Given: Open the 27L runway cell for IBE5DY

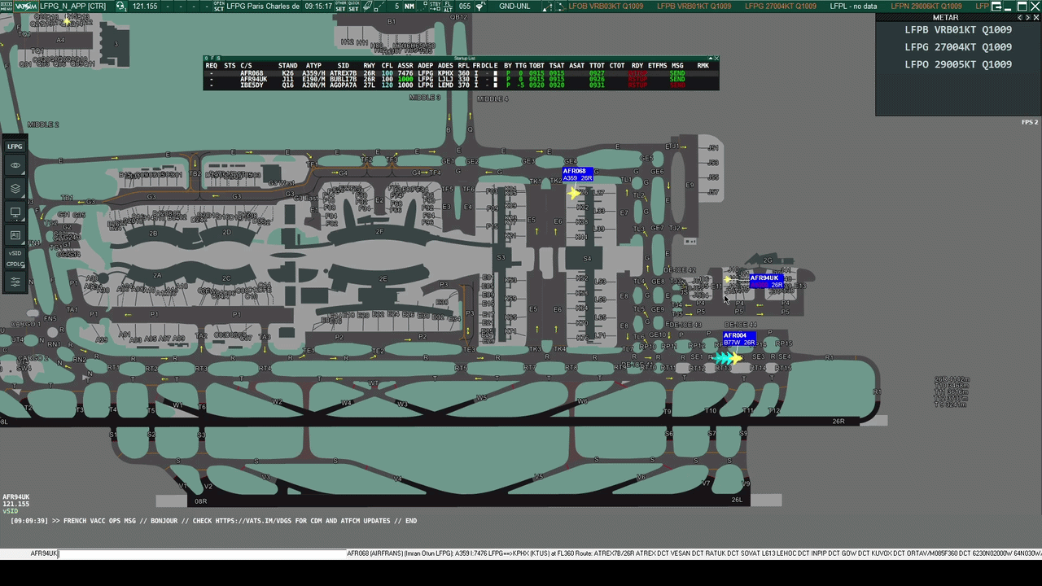Looking at the screenshot, I should pyautogui.click(x=369, y=85).
